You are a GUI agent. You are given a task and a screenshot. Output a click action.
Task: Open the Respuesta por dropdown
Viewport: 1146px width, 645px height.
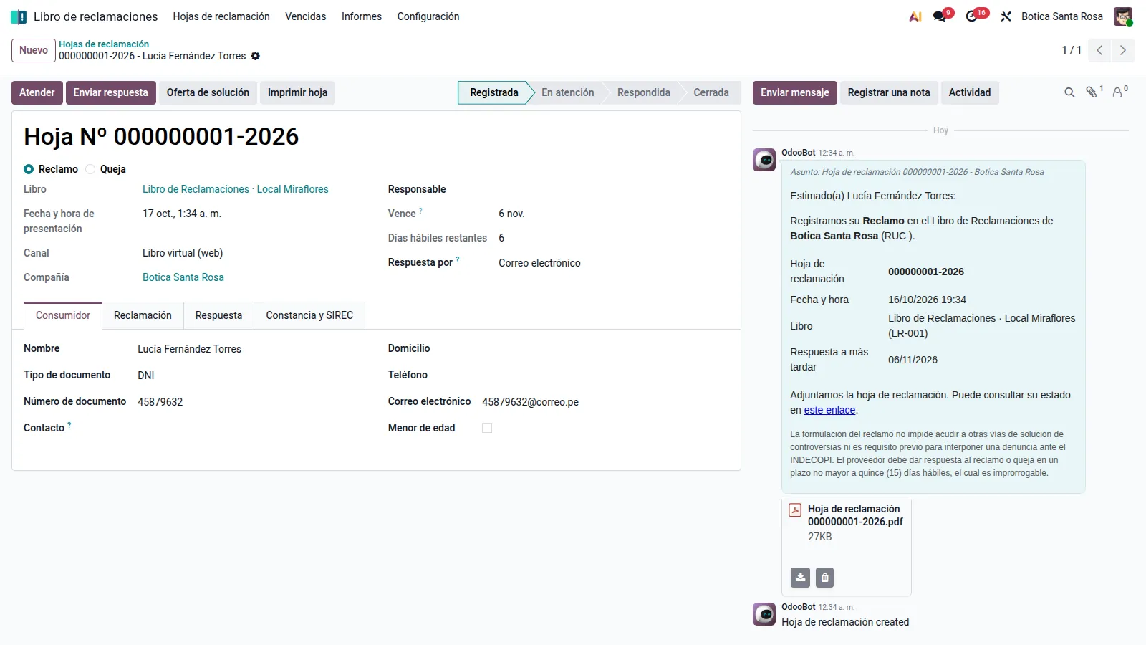tap(613, 263)
